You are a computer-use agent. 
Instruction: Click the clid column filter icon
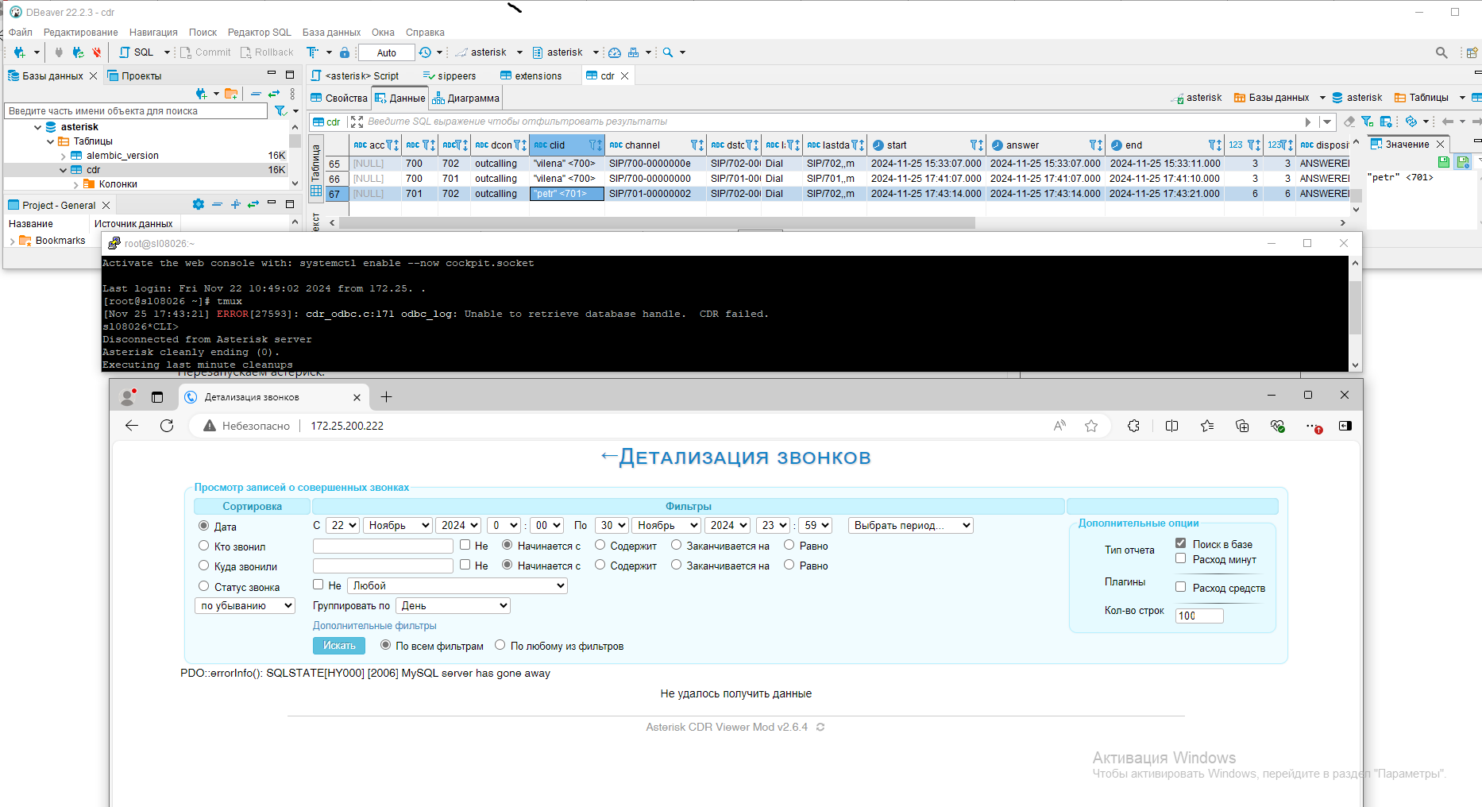pos(595,145)
